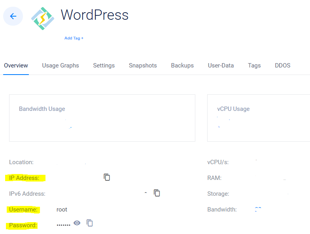The image size is (310, 234).
Task: Copy the IP Address to clipboard
Action: (x=107, y=177)
